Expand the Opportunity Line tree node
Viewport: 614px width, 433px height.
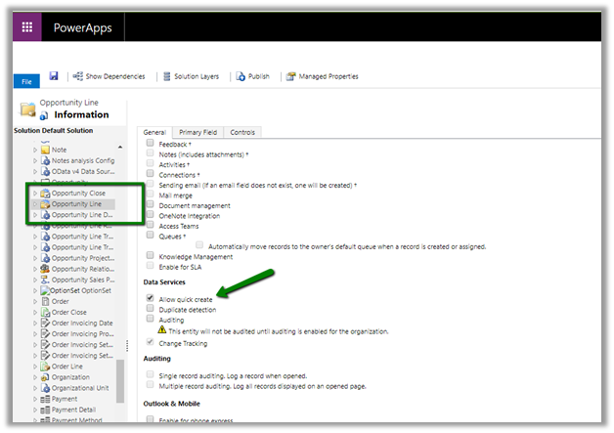coord(35,204)
